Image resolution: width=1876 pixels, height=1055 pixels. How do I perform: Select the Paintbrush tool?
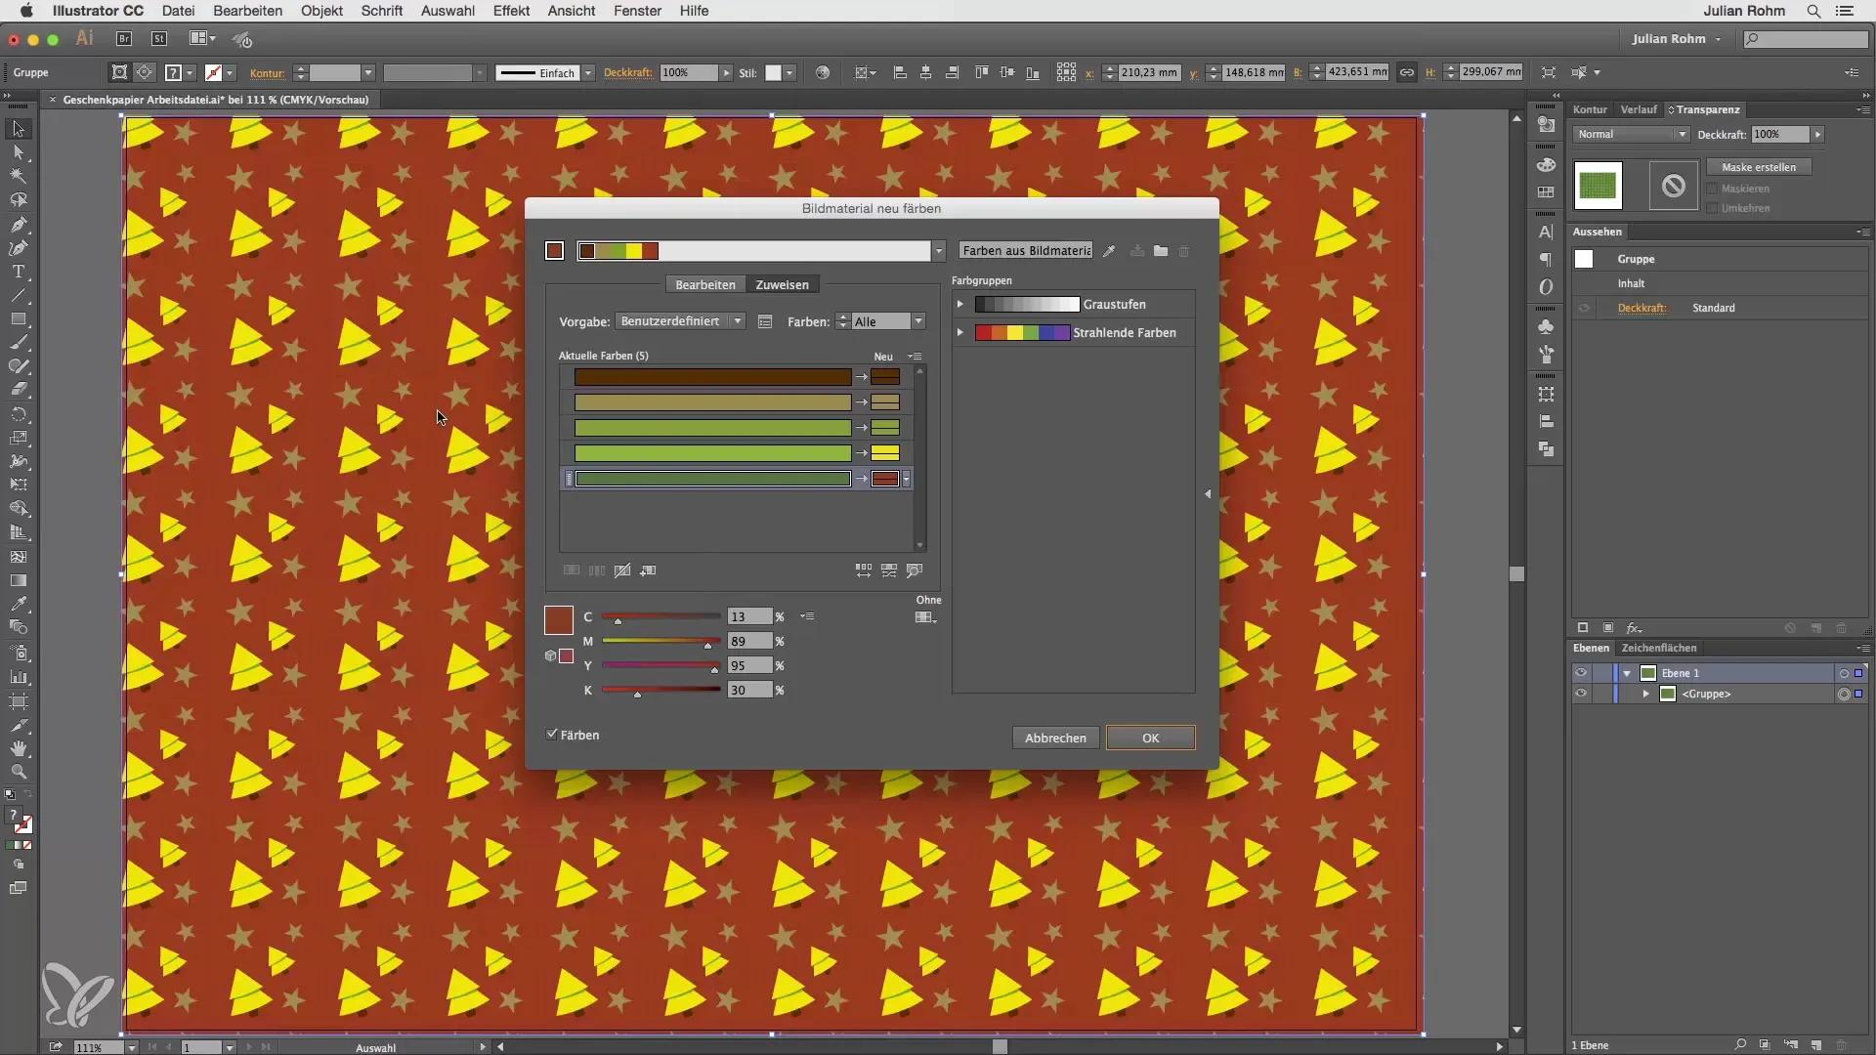(18, 343)
